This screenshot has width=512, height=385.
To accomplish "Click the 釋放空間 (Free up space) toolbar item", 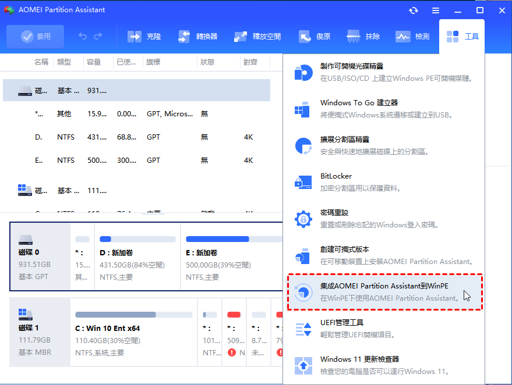I will pos(257,37).
